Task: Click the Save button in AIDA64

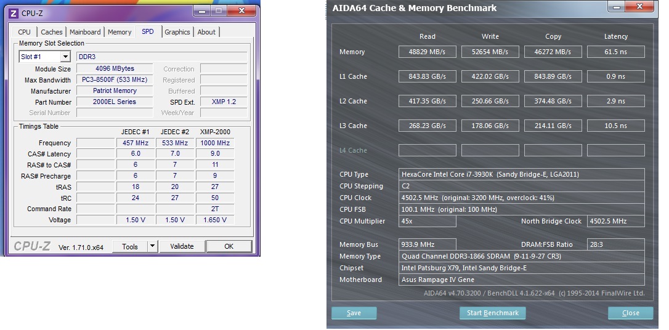Action: 354,313
